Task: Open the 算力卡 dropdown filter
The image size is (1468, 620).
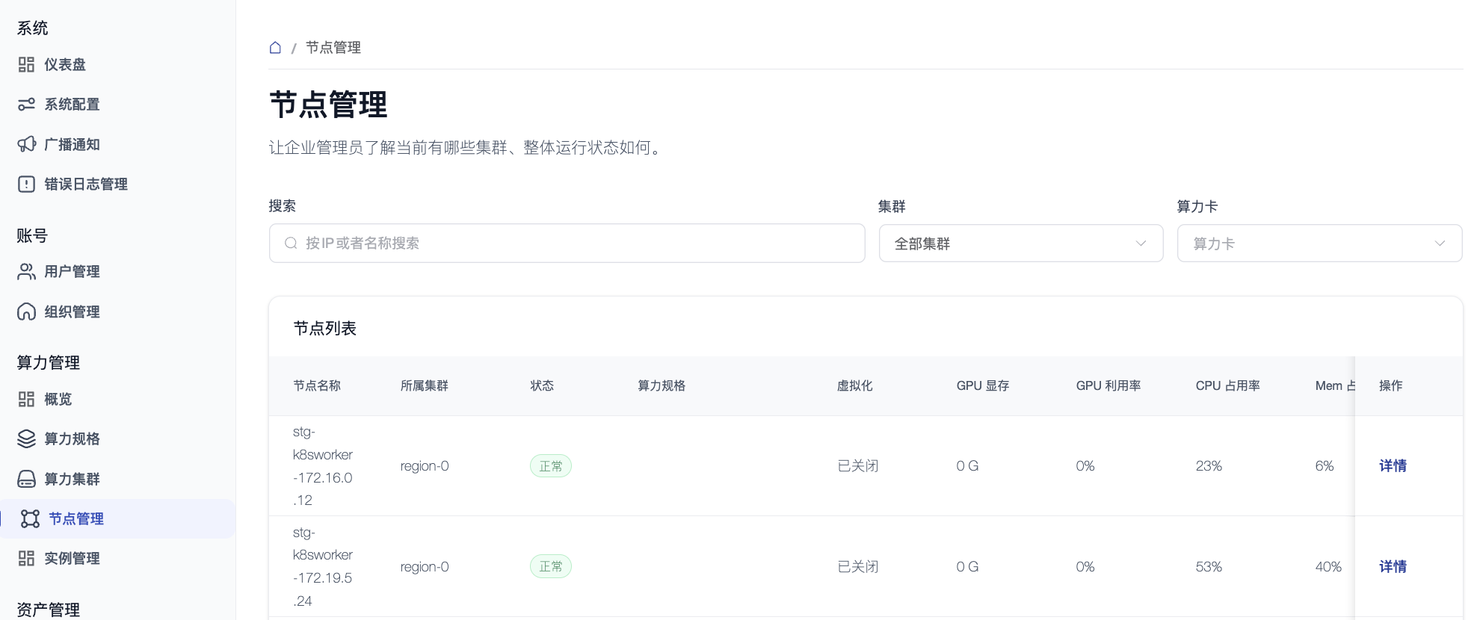Action: click(x=1319, y=244)
